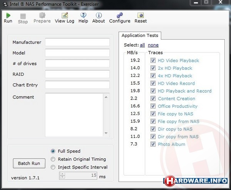Screen dimensions: 231x190
Task: Uncheck the Photo Album trace
Action: tap(153, 144)
